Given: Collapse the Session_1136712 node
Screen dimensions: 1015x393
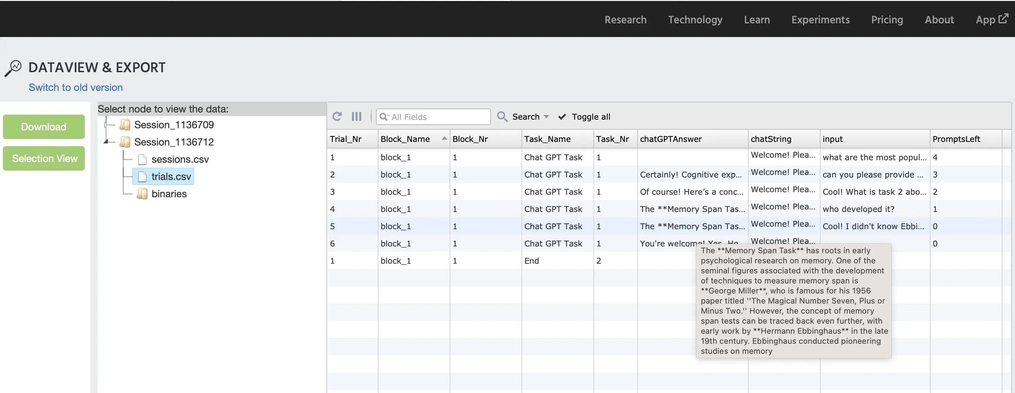Looking at the screenshot, I should [x=106, y=141].
